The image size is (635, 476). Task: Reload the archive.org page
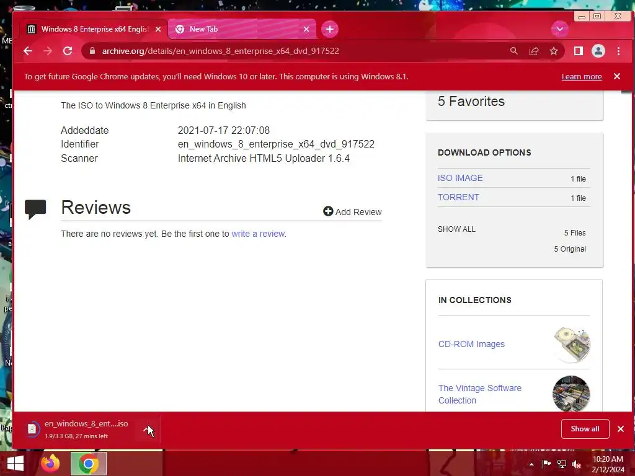68,51
